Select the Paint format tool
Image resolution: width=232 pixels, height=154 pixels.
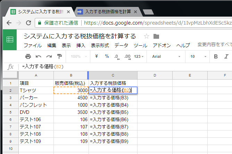tap(59, 56)
